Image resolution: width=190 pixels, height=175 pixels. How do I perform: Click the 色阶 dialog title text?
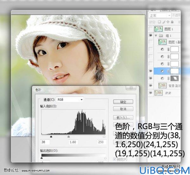point(38,90)
